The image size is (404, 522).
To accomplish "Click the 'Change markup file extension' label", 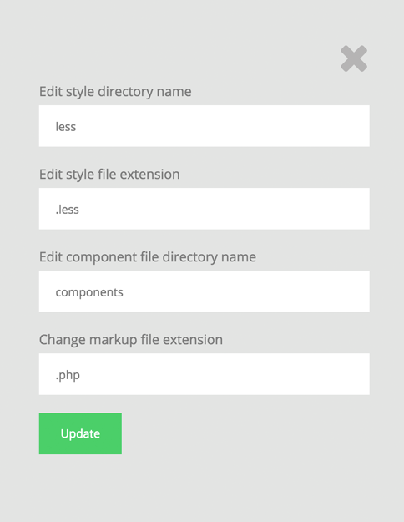I will tap(131, 340).
